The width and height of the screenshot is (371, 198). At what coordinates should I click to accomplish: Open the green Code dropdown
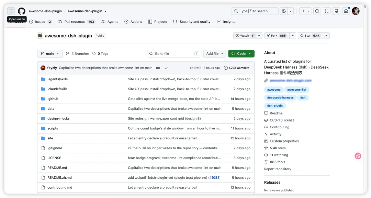coord(241,54)
